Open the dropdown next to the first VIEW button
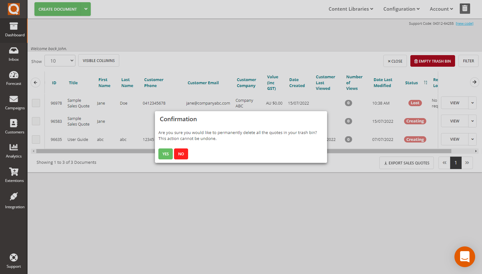Viewport: 482px width, 274px height. point(473,103)
